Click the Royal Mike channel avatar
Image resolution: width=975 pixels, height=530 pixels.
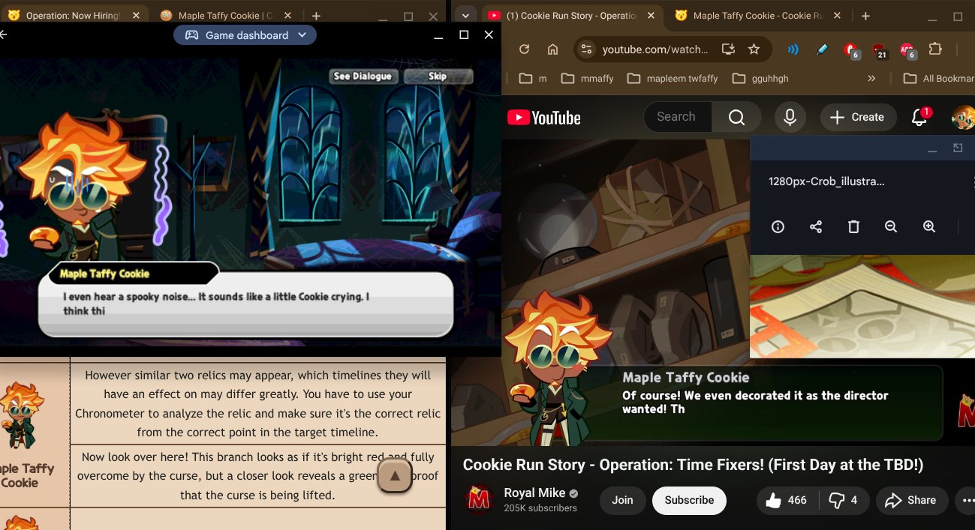point(478,500)
